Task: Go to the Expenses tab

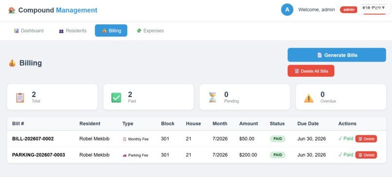Action: coord(150,31)
